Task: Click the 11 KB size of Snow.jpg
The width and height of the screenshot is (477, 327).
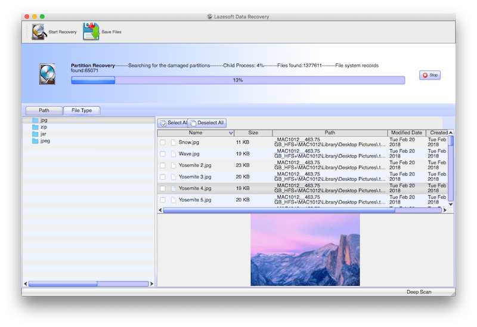Action: [x=243, y=142]
